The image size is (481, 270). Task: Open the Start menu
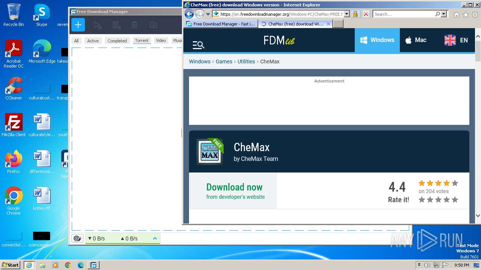(10, 265)
